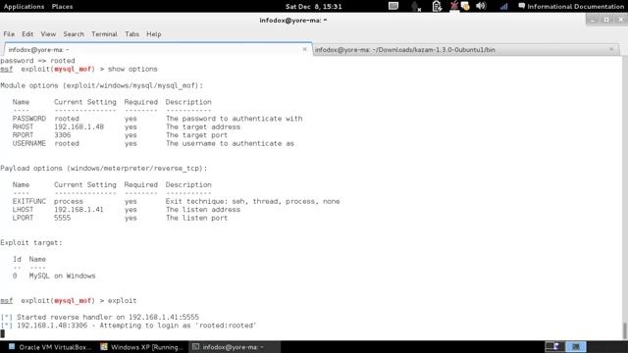The height and width of the screenshot is (353, 628).
Task: Click 'MySQL on Windows' exploit target
Action: coord(62,276)
